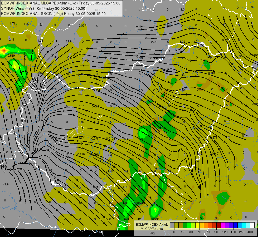
Task: Click the map value 18.1
Action: tap(82, 106)
